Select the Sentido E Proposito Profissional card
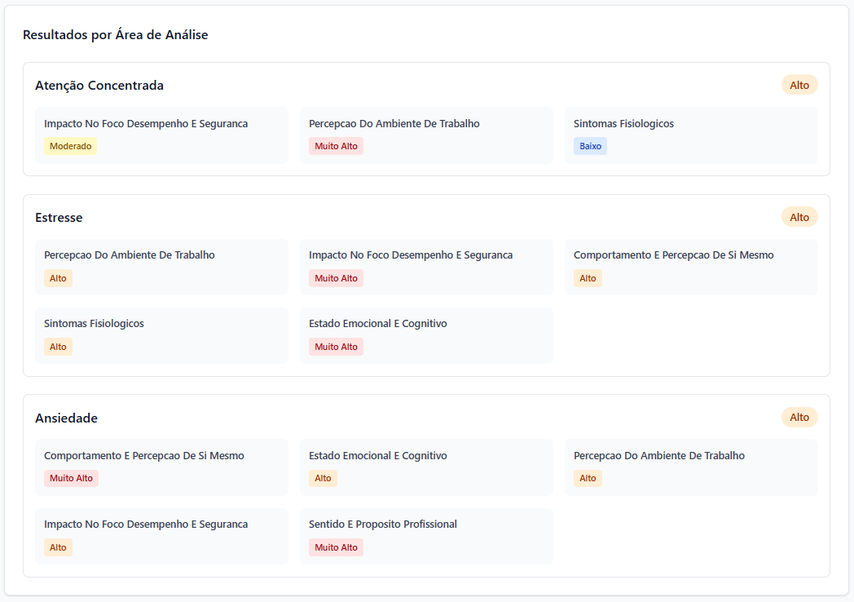Viewport: 854px width, 602px height. 427,536
